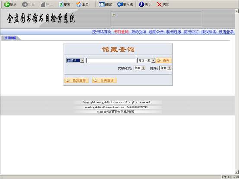
Task: Open the About (关于) info icon
Action: tap(141, 4)
